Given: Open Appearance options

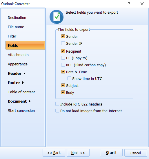Looking at the screenshot, I should pos(18,64).
